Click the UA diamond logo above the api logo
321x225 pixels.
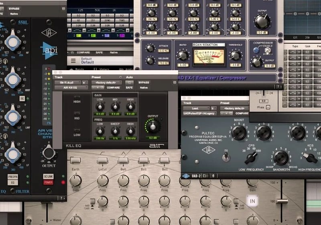[x=49, y=33]
